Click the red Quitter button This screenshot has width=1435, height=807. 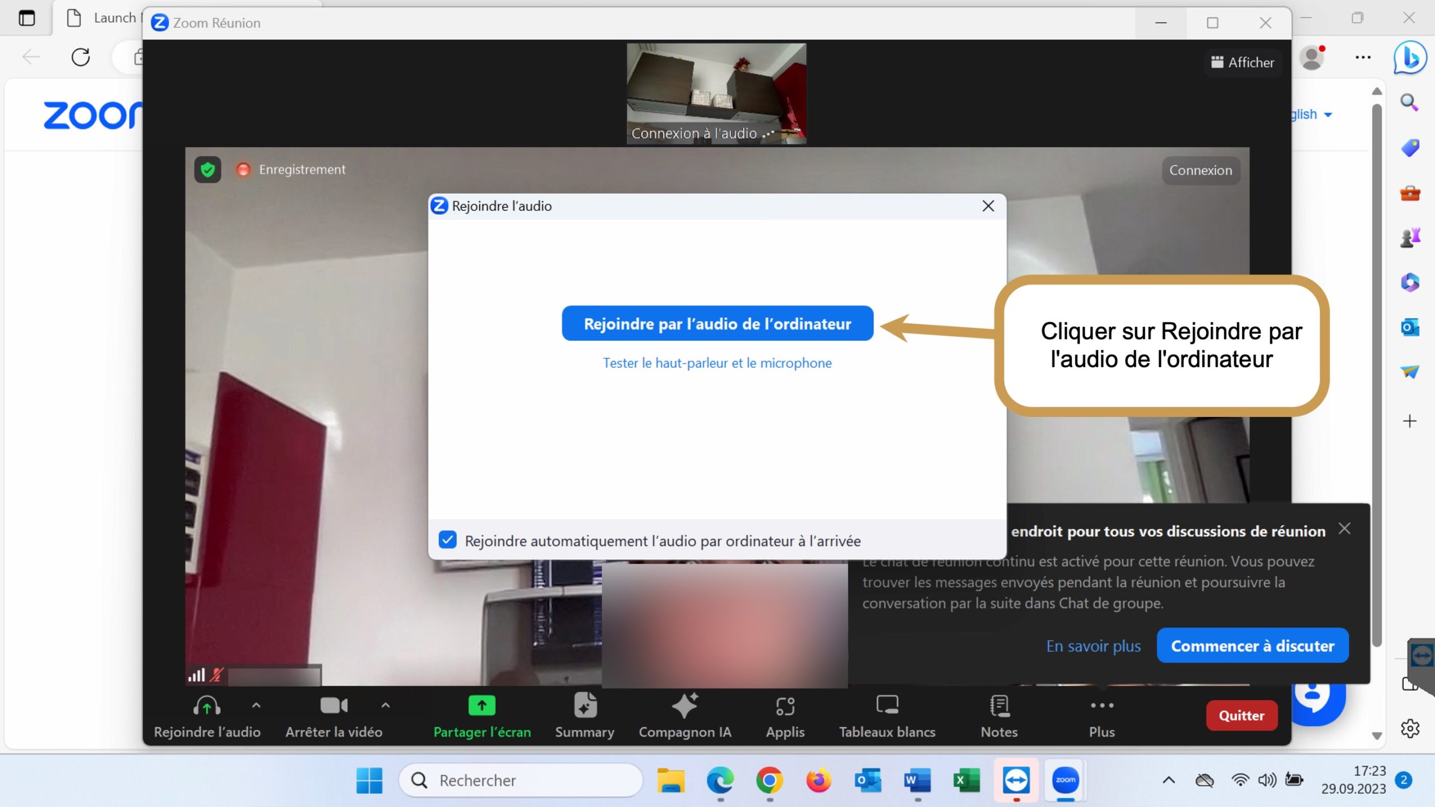[x=1242, y=715]
